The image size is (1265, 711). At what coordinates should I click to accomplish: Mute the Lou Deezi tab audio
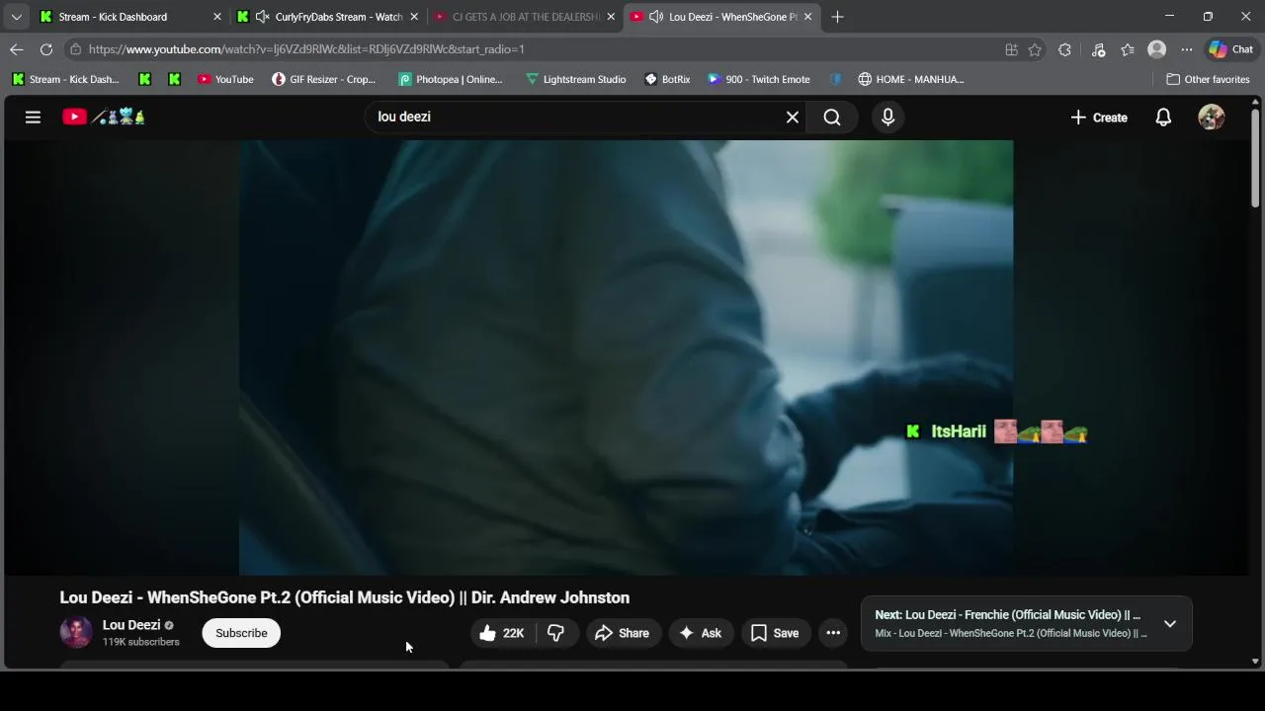point(656,17)
